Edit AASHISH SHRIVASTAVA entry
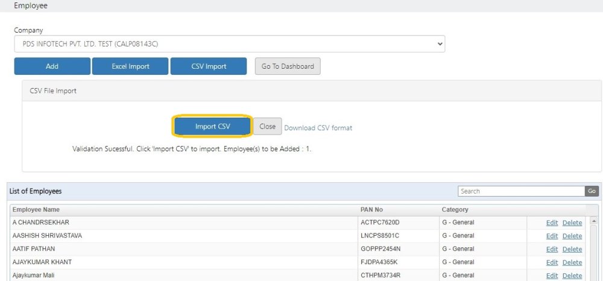The image size is (603, 281). point(552,236)
